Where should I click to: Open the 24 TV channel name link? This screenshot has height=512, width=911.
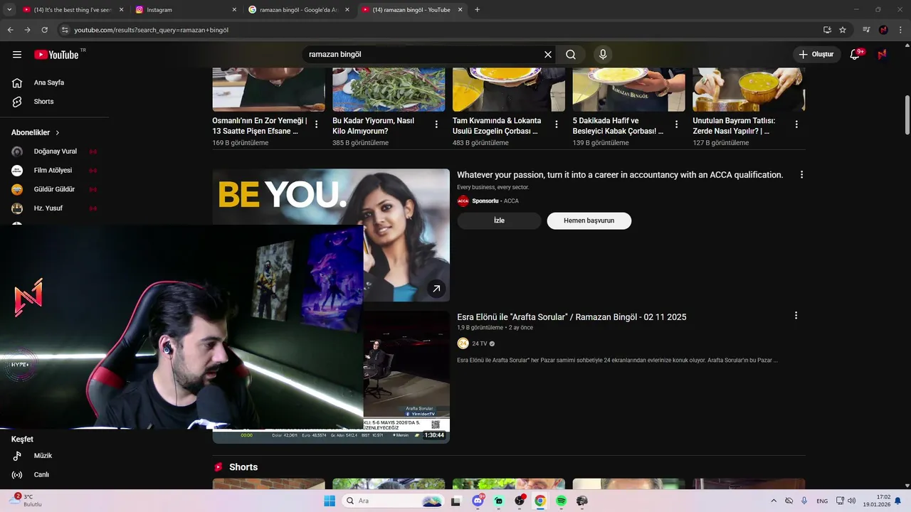tap(480, 343)
